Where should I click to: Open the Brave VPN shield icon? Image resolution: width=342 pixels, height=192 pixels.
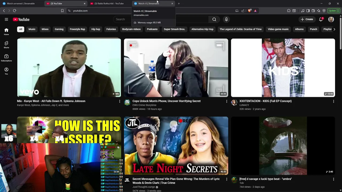324,11
